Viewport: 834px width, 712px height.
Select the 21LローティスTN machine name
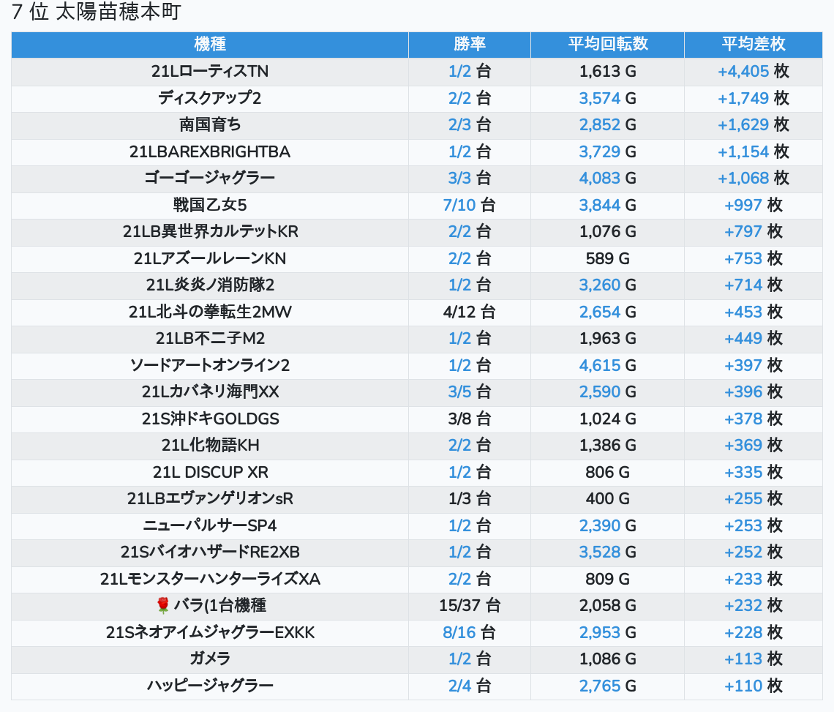click(209, 71)
